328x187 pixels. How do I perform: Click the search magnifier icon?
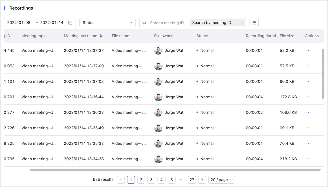144,23
